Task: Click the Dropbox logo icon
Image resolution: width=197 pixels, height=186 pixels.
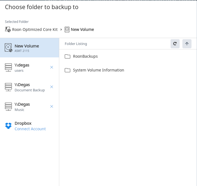Action: [8, 126]
